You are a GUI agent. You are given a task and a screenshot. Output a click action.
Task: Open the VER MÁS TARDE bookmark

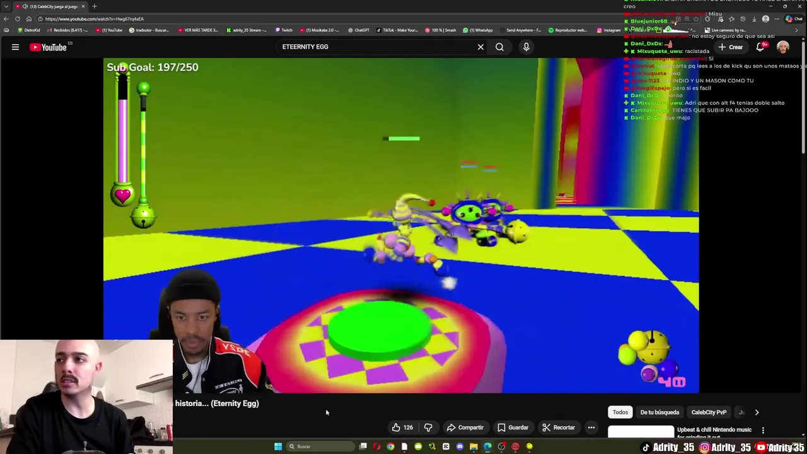198,30
